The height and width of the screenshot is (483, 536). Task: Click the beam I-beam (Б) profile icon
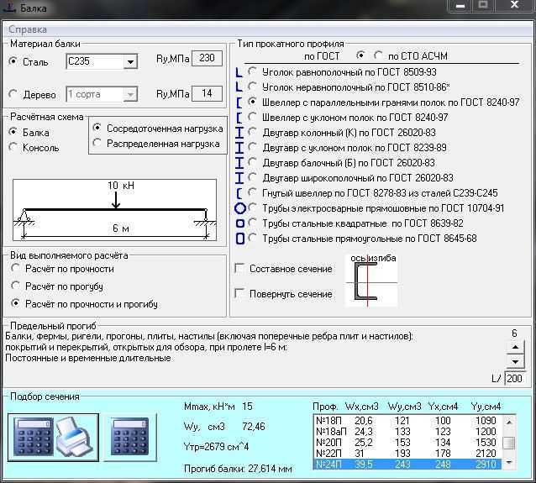pos(239,163)
